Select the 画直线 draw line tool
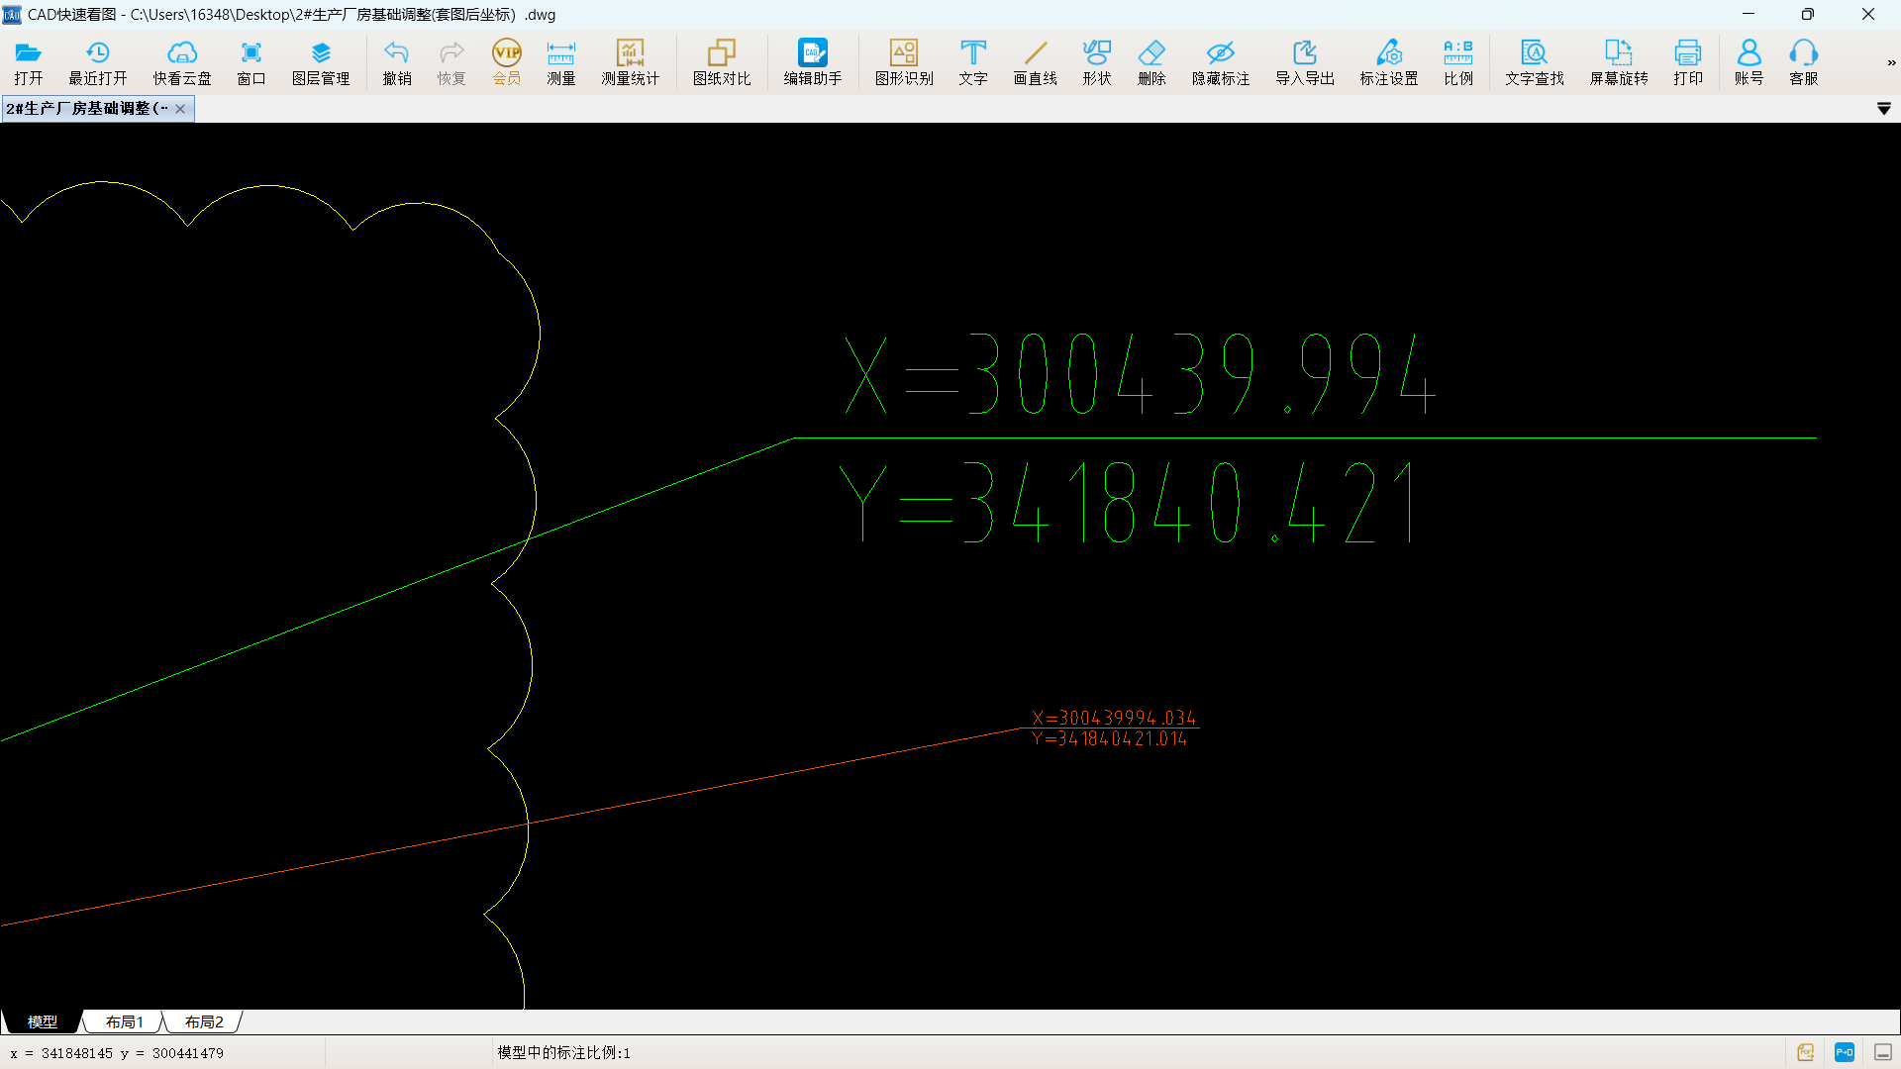This screenshot has height=1069, width=1901. click(x=1036, y=62)
